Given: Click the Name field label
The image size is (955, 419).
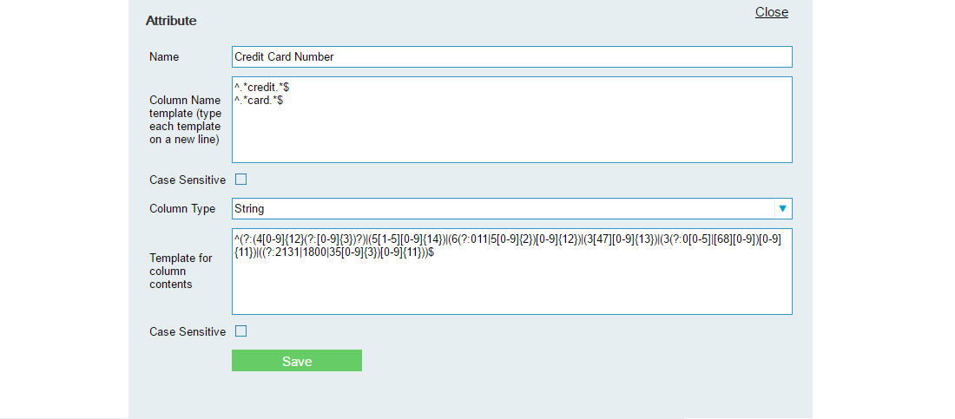Looking at the screenshot, I should point(164,57).
